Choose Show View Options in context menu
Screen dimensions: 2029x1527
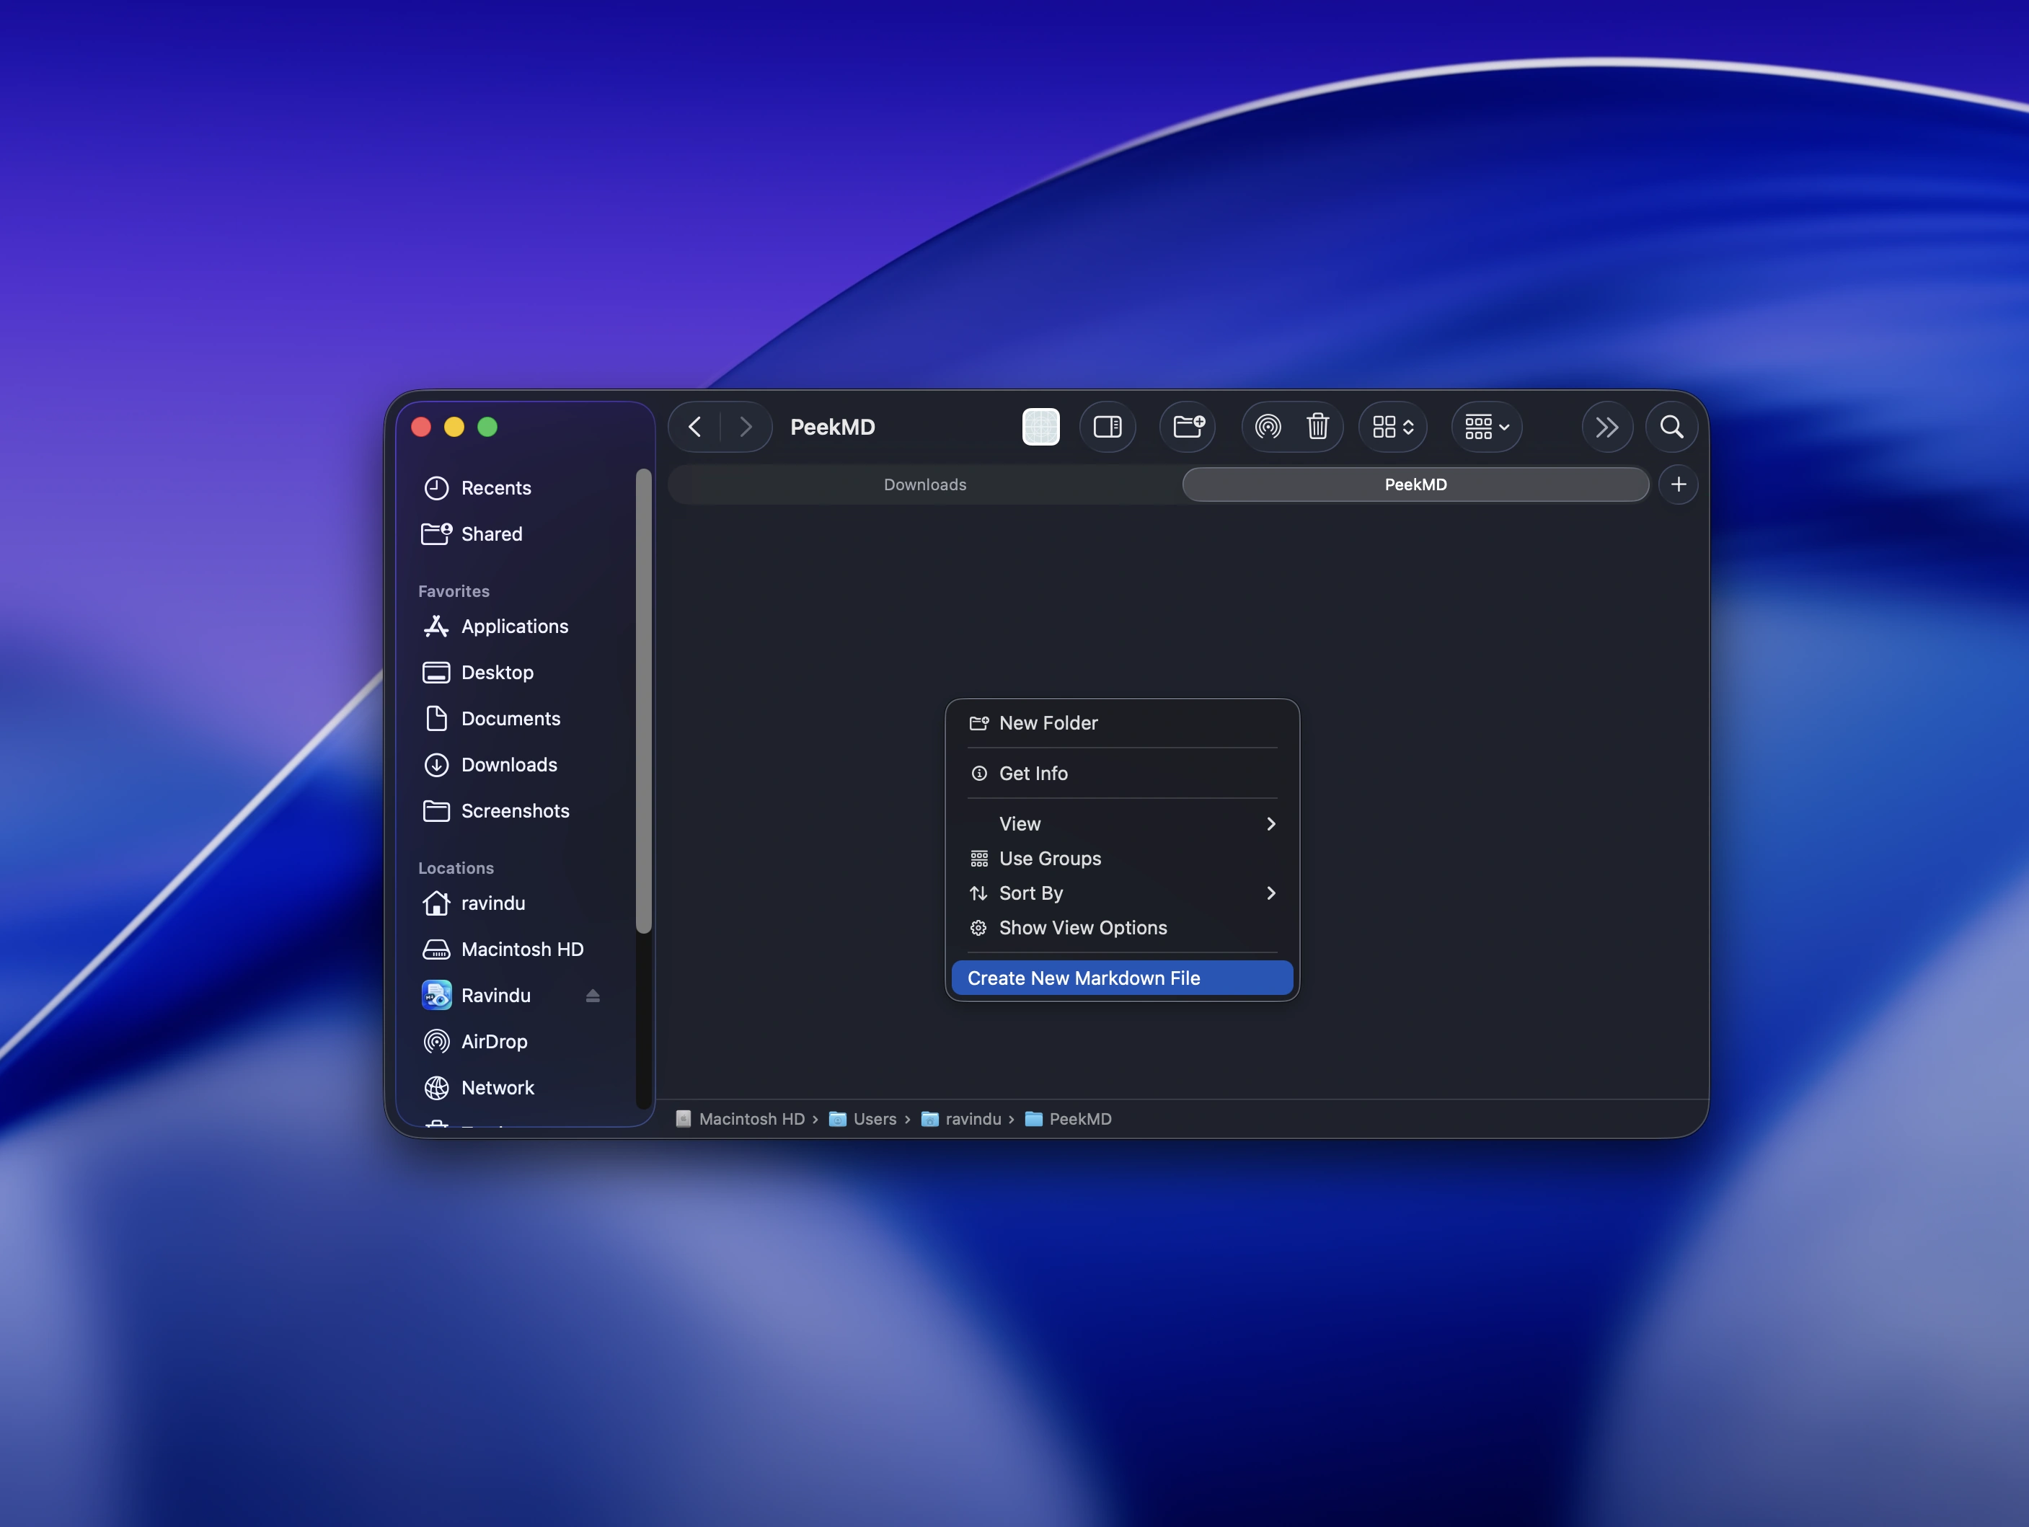click(1122, 928)
